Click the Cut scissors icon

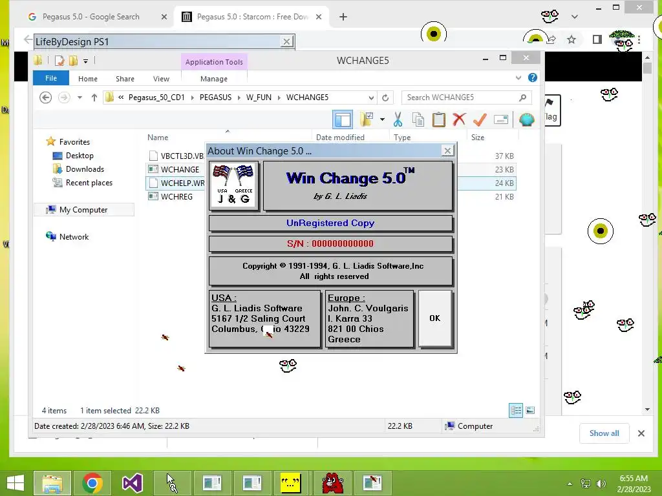coord(398,119)
